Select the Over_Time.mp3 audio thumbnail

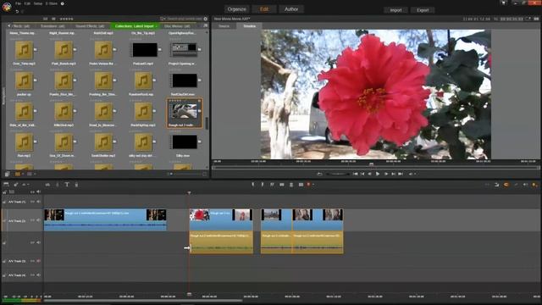[24, 50]
